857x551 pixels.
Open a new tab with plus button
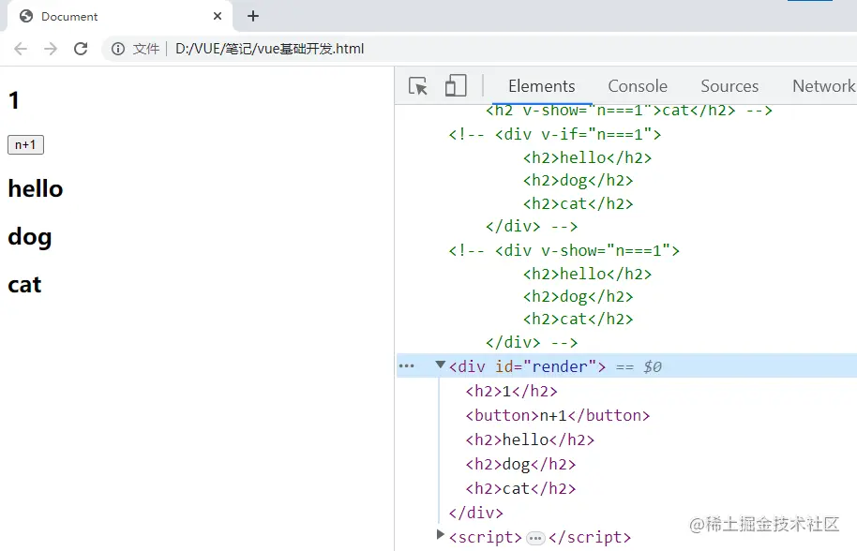tap(252, 16)
